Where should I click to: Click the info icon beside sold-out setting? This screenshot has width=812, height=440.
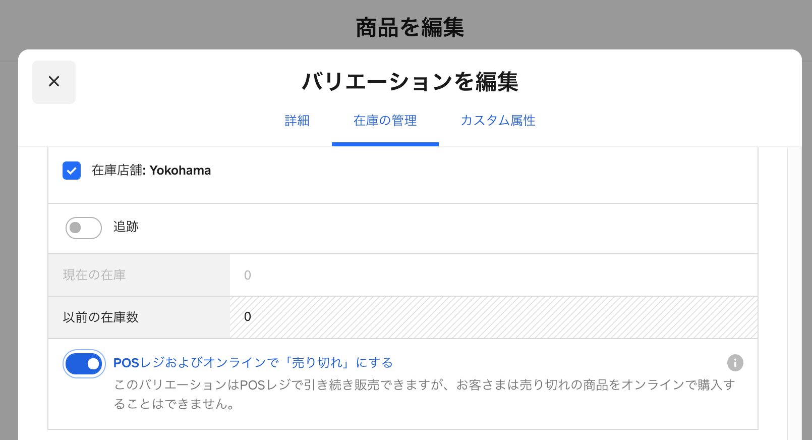(735, 363)
